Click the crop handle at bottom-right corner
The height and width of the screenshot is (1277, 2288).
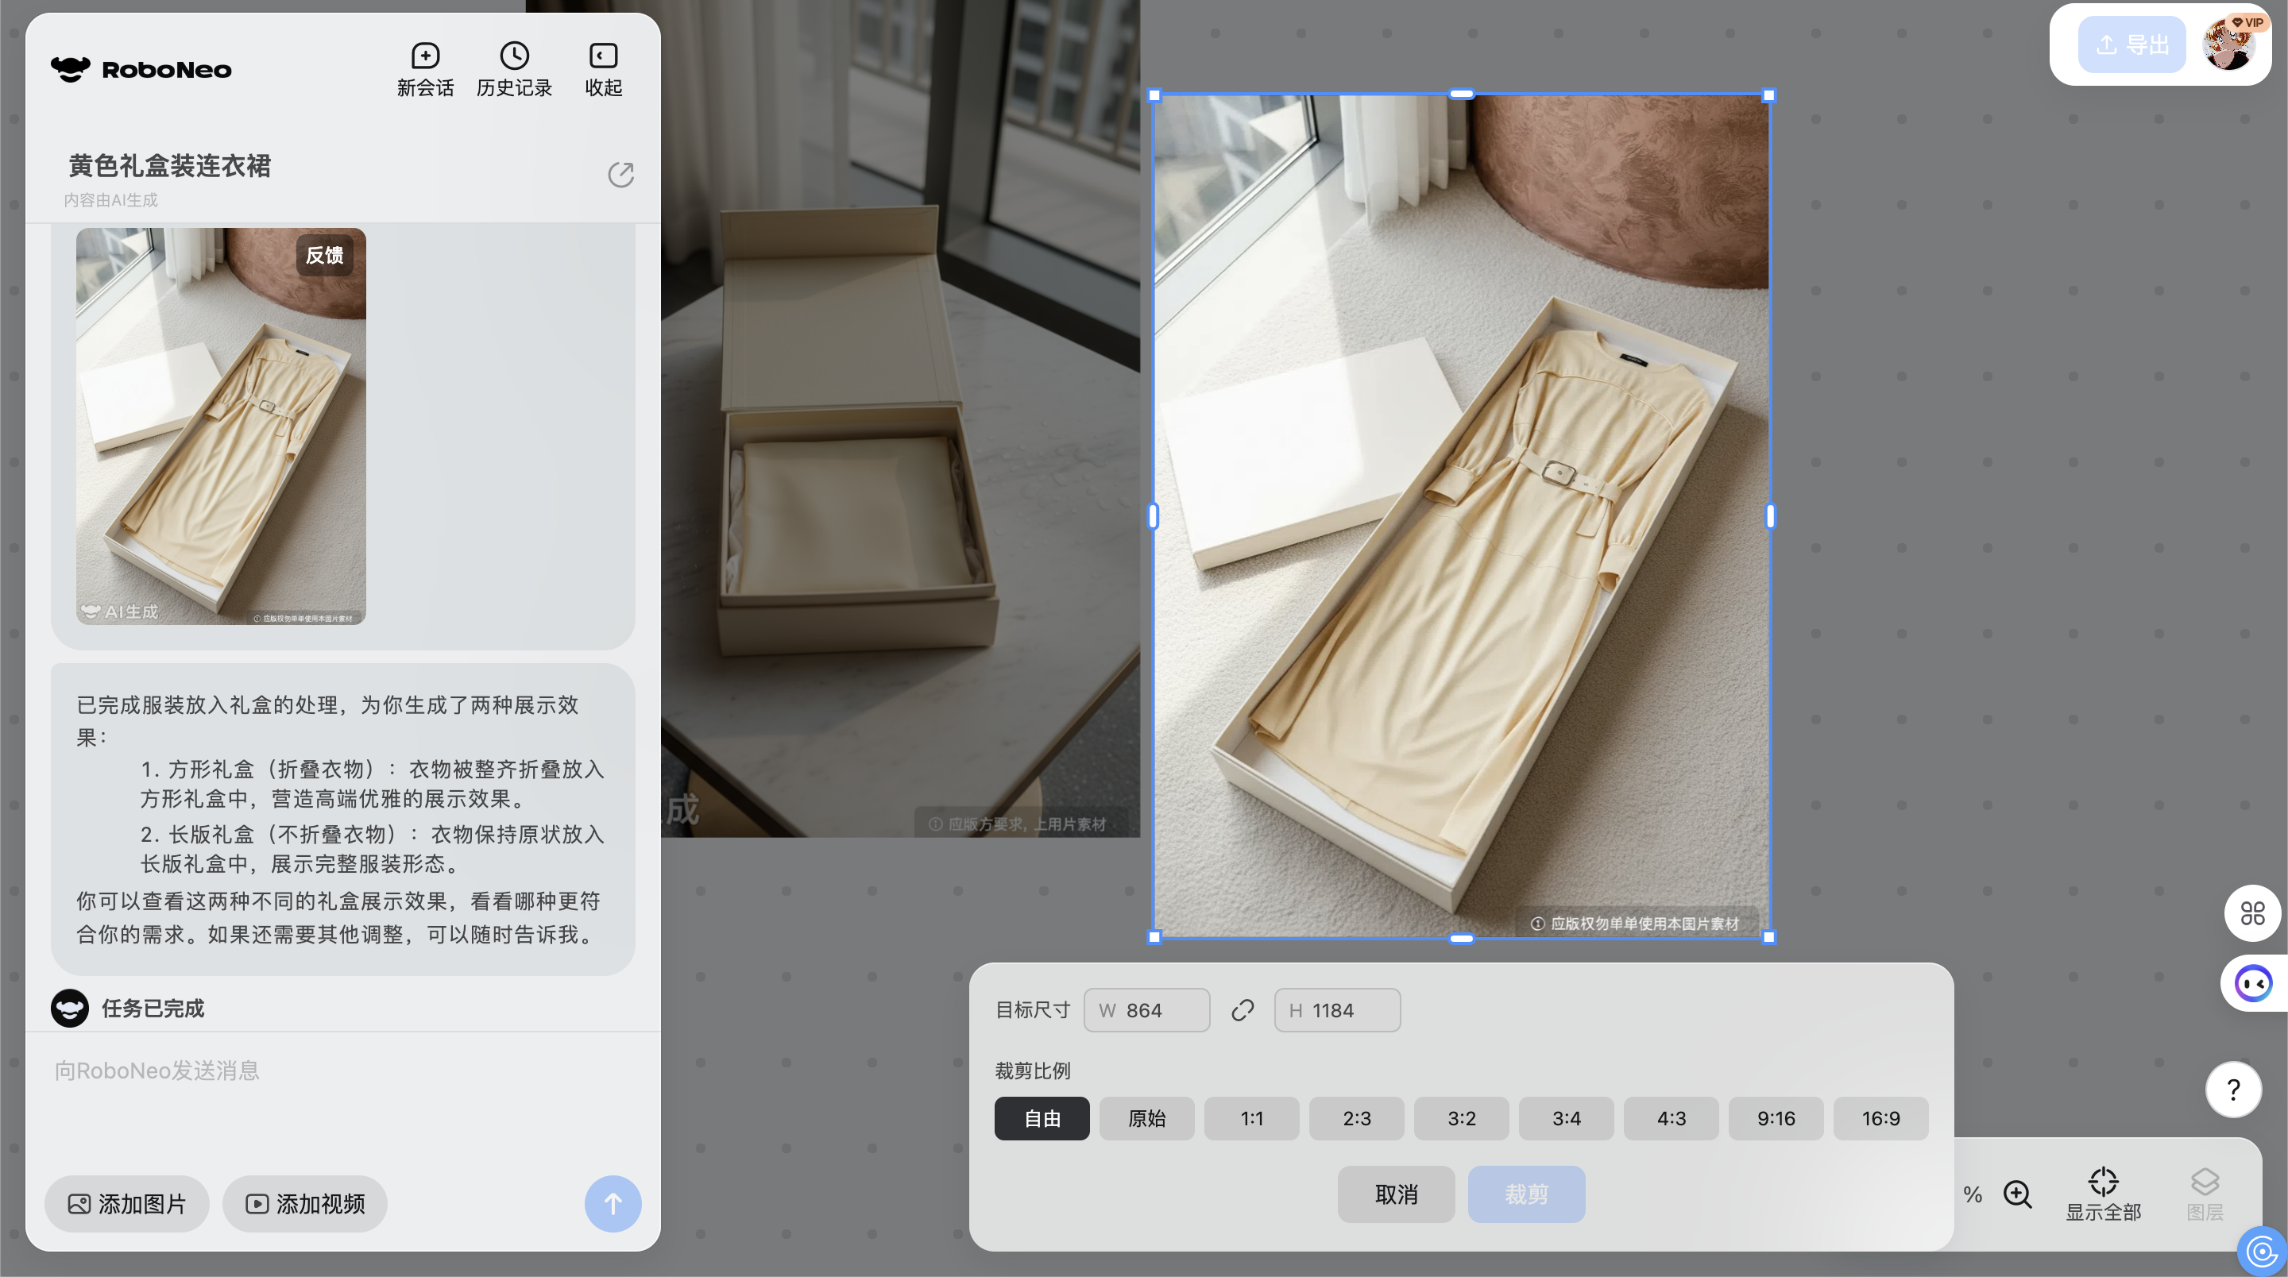click(1769, 936)
